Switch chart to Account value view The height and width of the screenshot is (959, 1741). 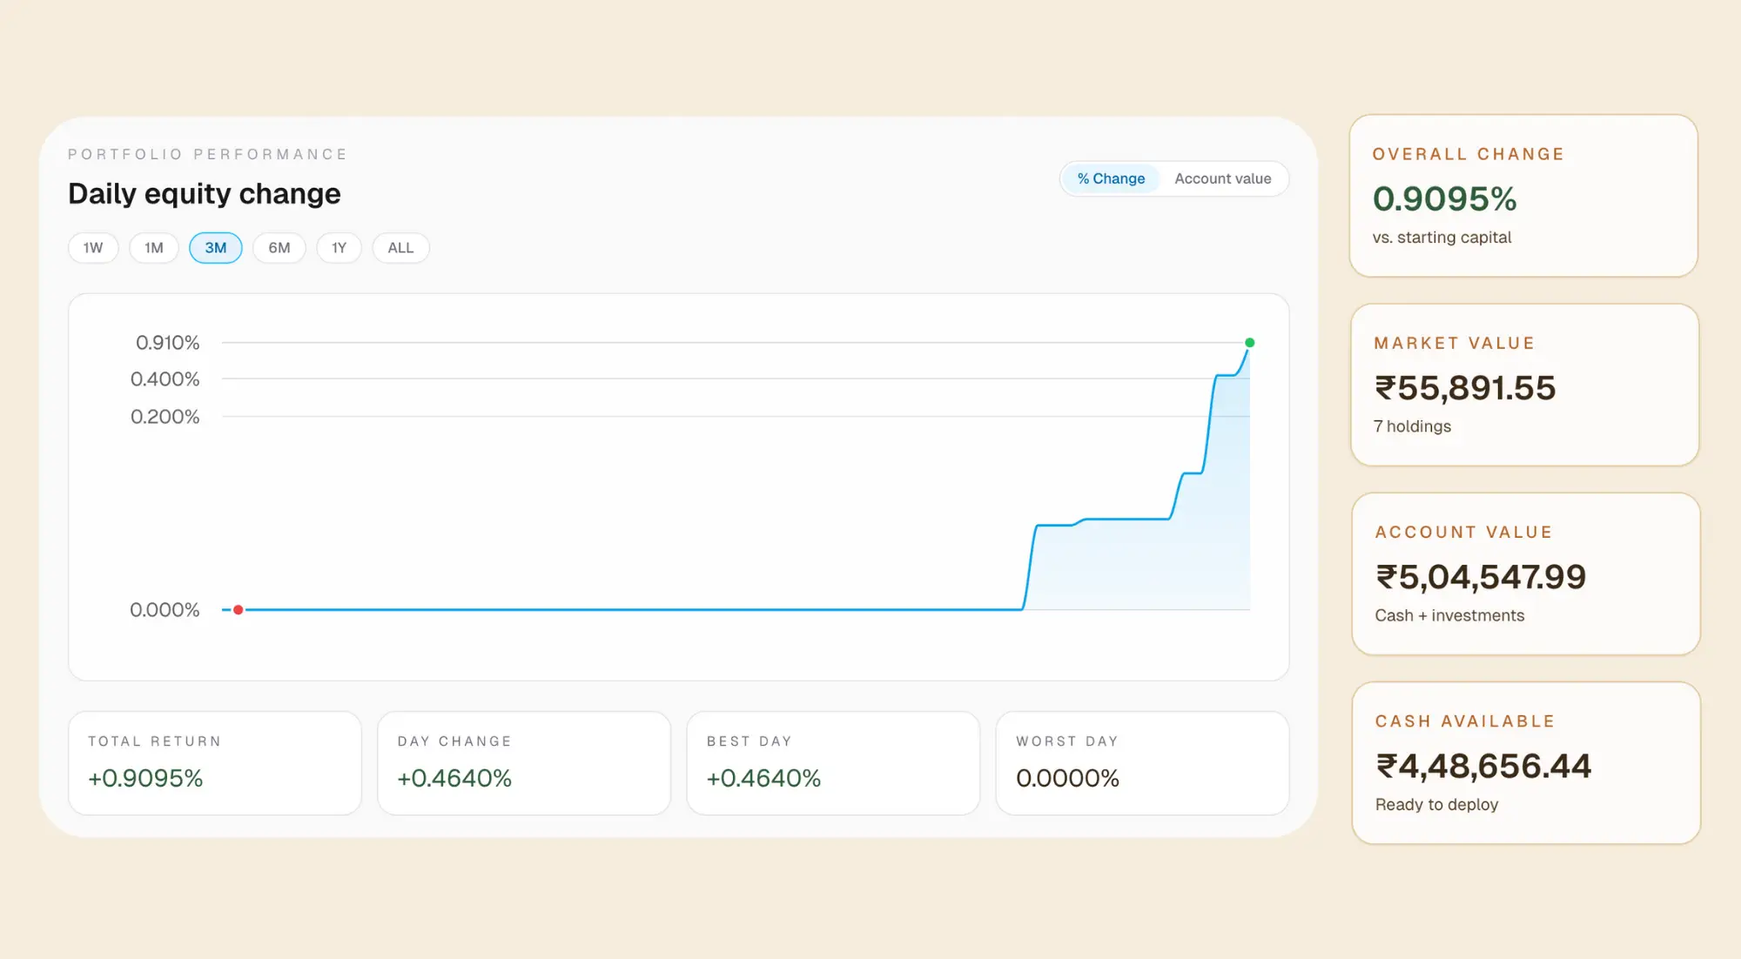coord(1223,178)
